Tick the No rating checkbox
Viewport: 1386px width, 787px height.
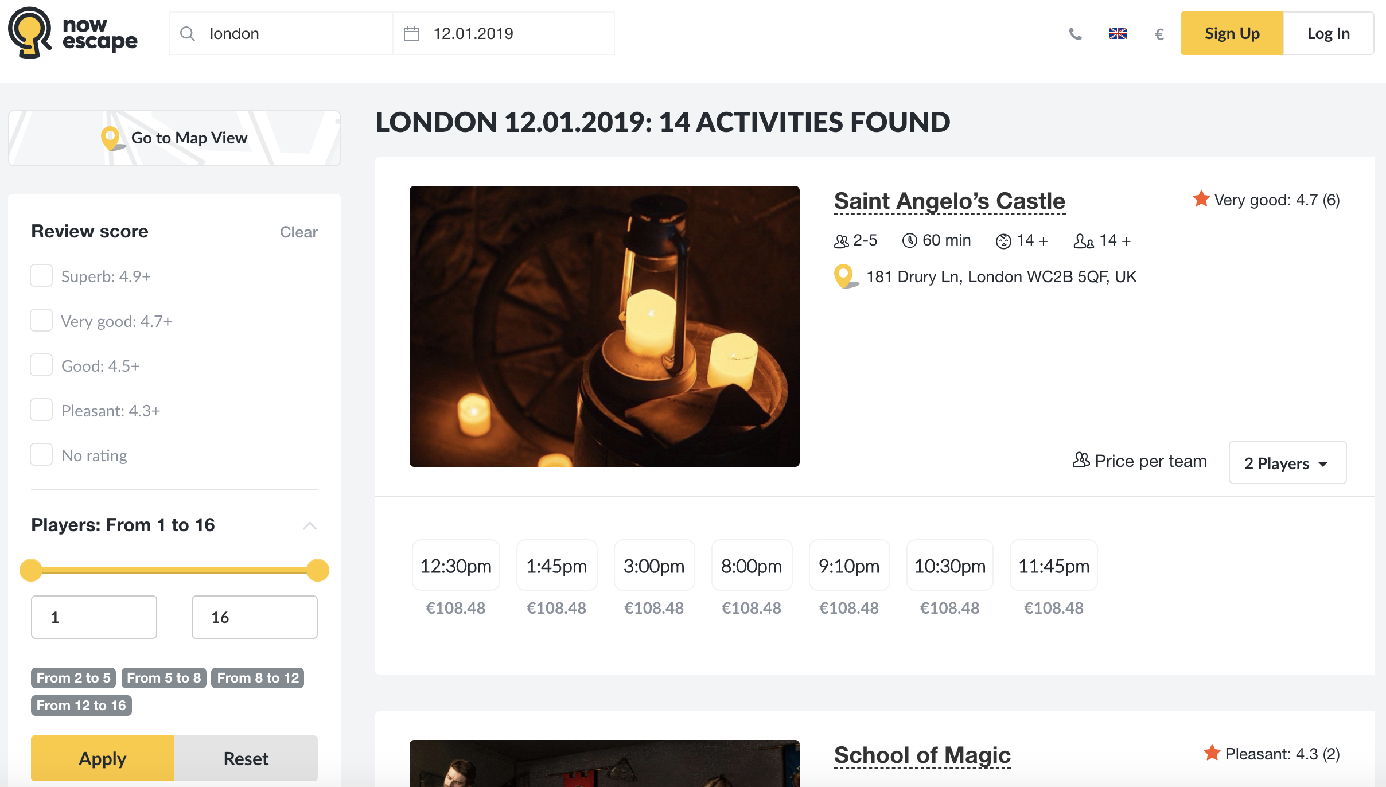[x=41, y=455]
